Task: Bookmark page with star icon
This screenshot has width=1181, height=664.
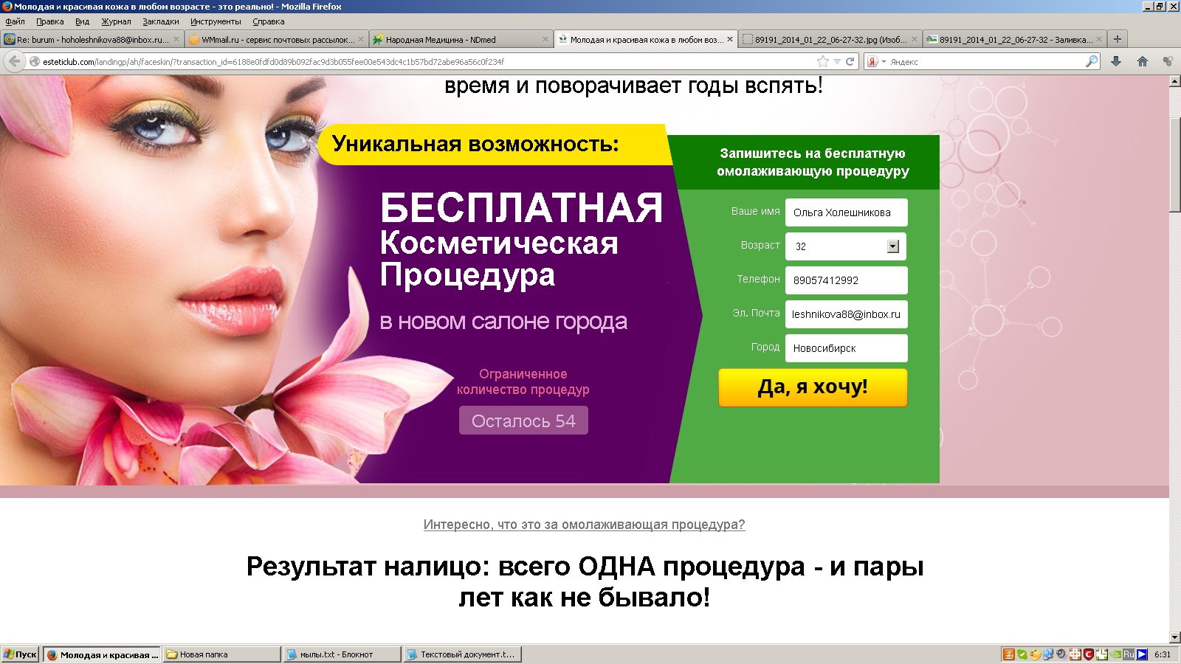Action: [823, 61]
